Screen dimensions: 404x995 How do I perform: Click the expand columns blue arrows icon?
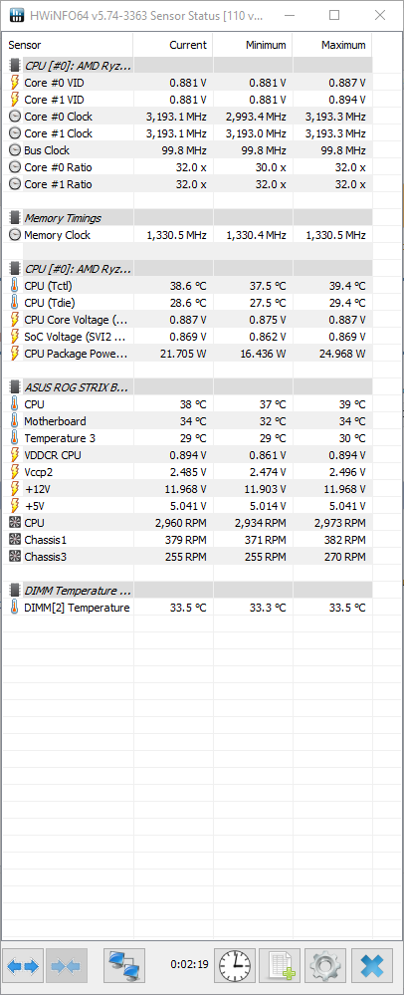pos(24,966)
